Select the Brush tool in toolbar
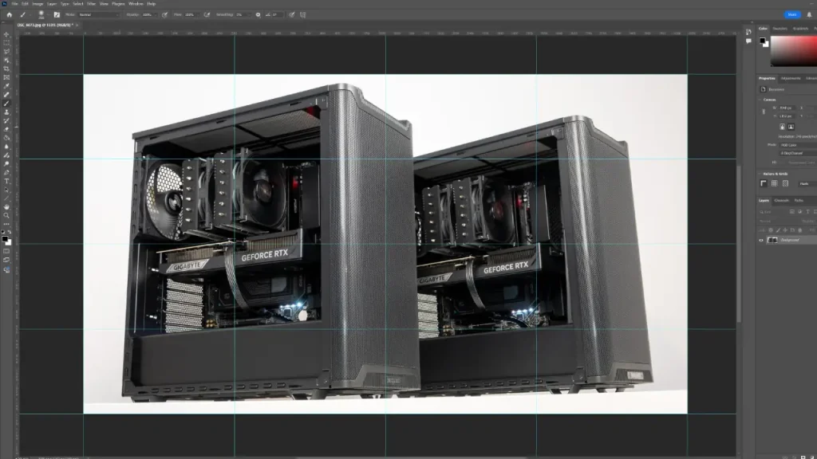 [x=6, y=104]
